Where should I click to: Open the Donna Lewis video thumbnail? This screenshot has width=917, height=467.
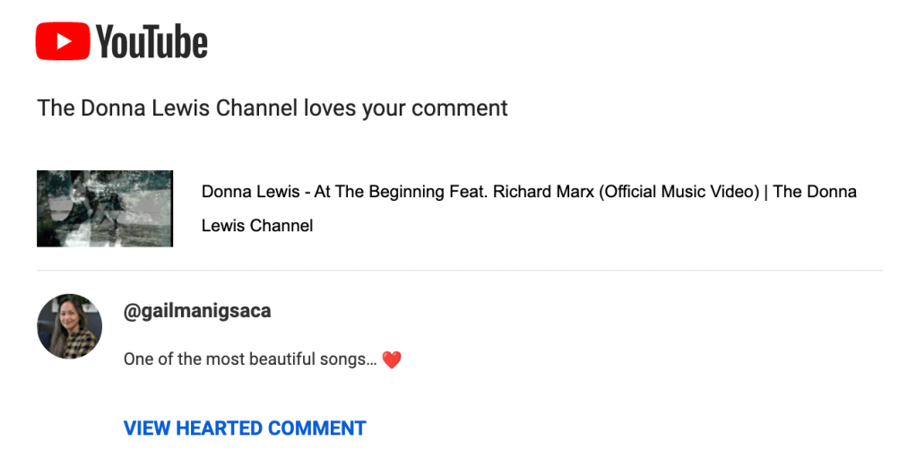pyautogui.click(x=105, y=209)
